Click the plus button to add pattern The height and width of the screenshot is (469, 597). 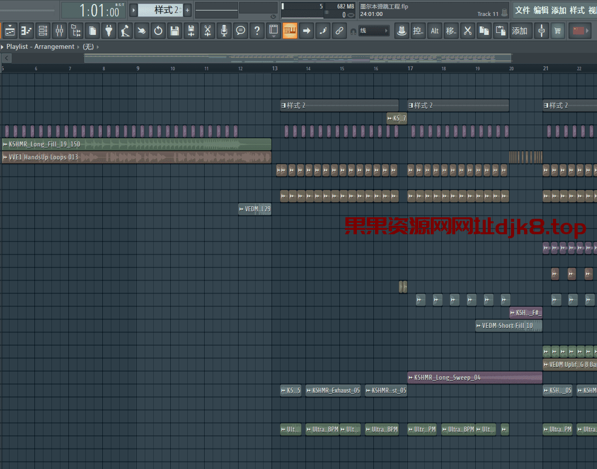point(188,10)
